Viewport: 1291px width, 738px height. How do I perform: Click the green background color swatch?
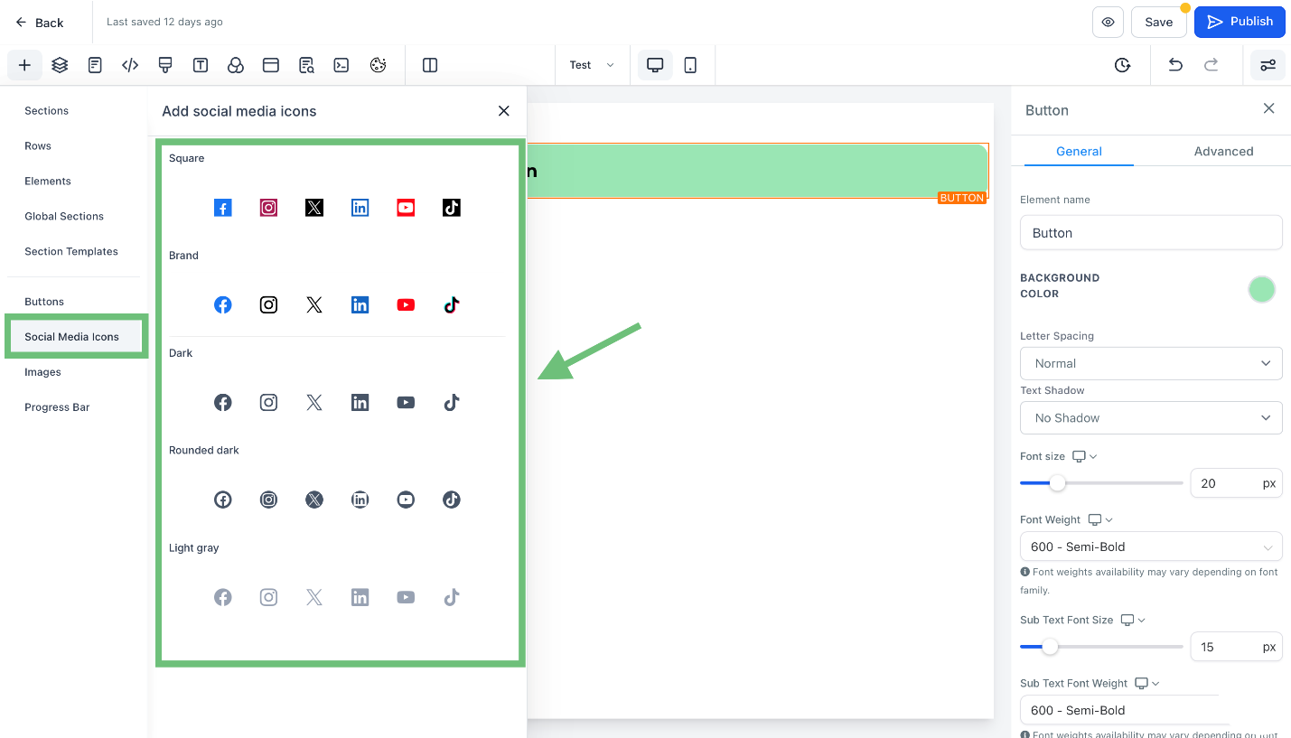click(1261, 290)
